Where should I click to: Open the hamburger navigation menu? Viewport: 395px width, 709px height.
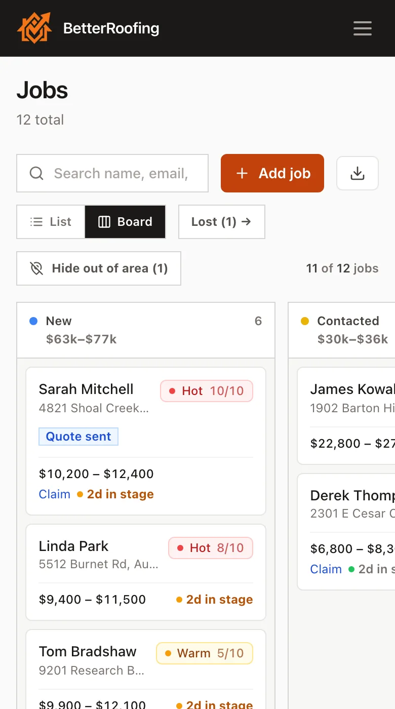pyautogui.click(x=363, y=28)
